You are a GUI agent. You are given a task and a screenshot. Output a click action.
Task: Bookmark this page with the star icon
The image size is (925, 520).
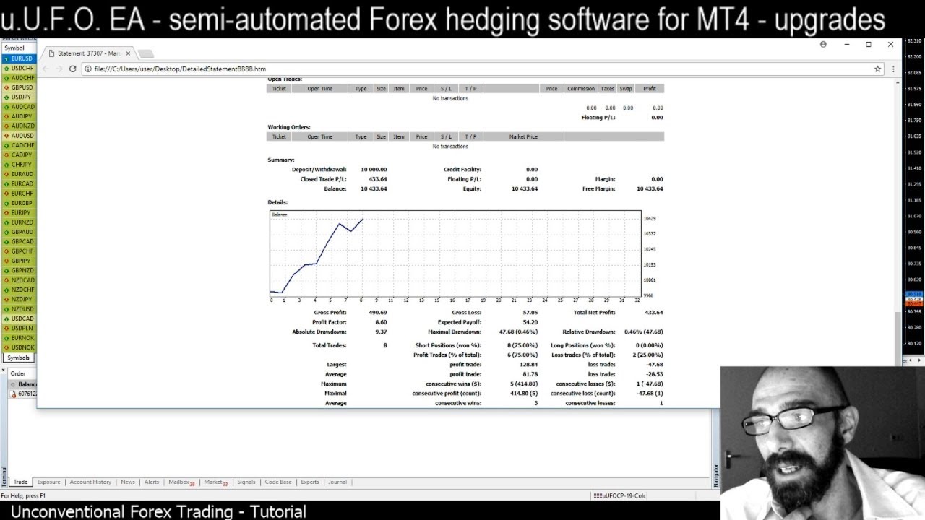[x=878, y=69]
